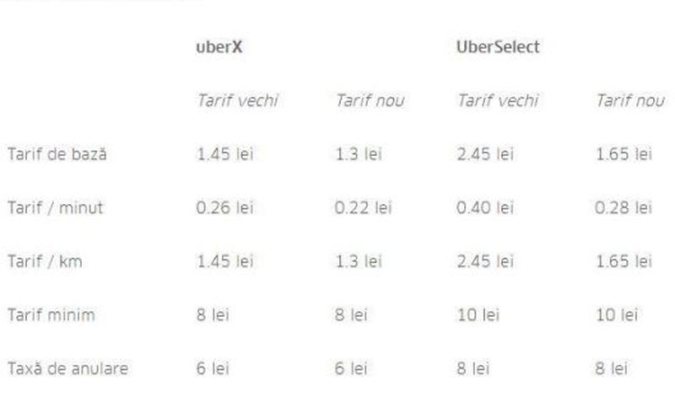
Task: Click Tarif vechi under uberX
Action: tap(236, 101)
